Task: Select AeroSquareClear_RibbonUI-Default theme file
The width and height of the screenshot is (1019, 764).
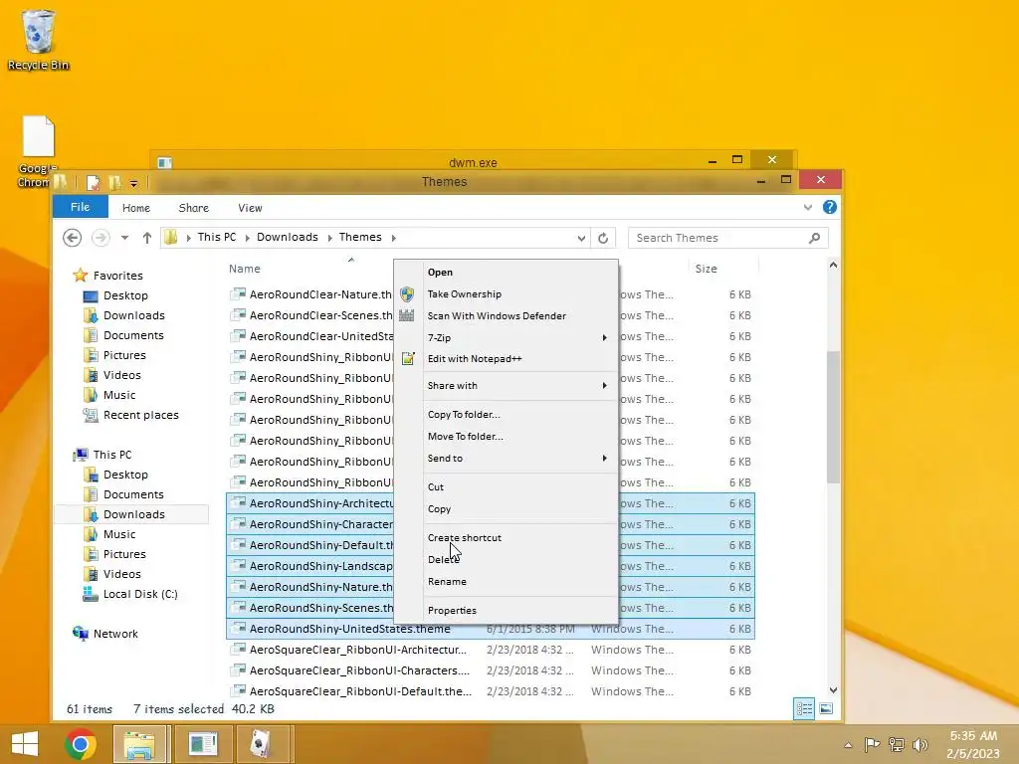Action: pos(490,691)
